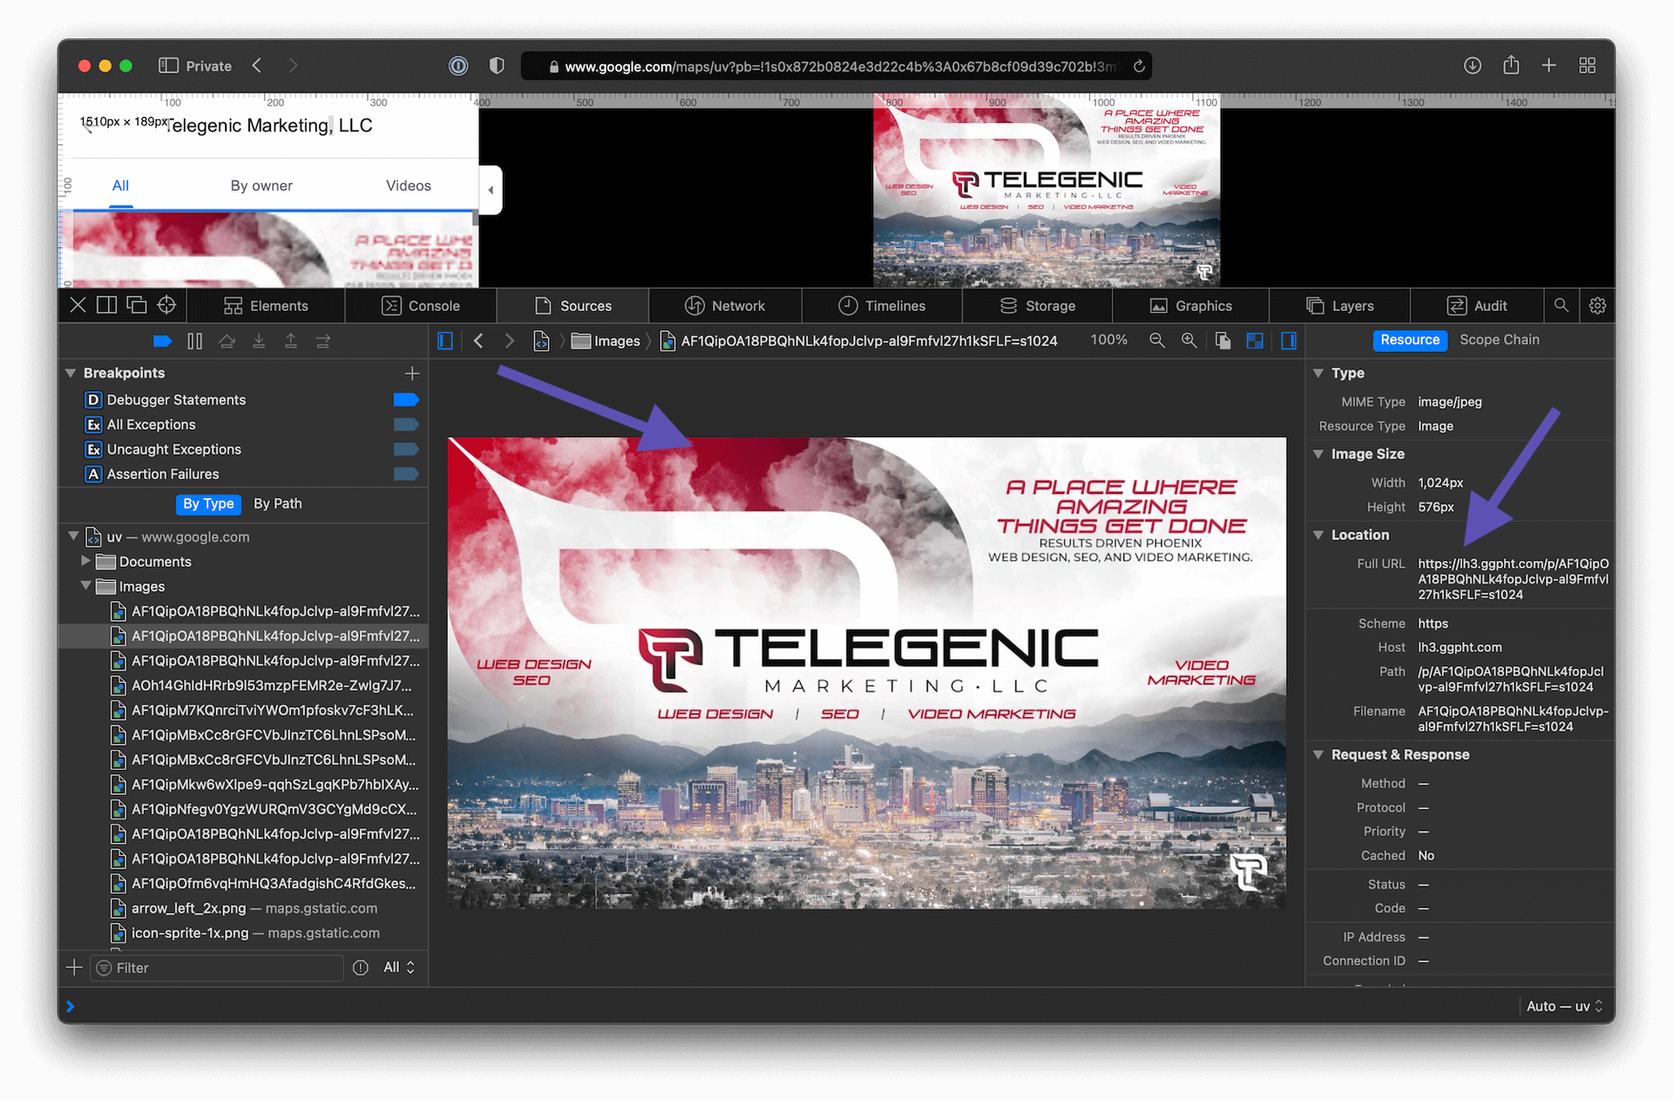The height and width of the screenshot is (1100, 1673).
Task: Toggle All Exceptions breakpoint
Action: pyautogui.click(x=406, y=424)
